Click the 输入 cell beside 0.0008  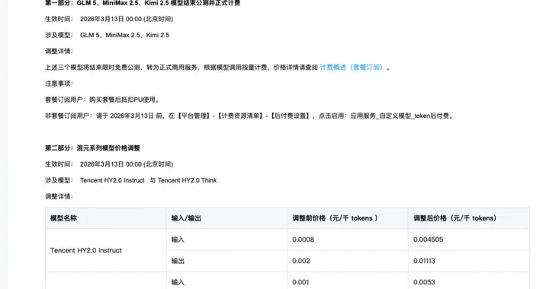[227, 240]
